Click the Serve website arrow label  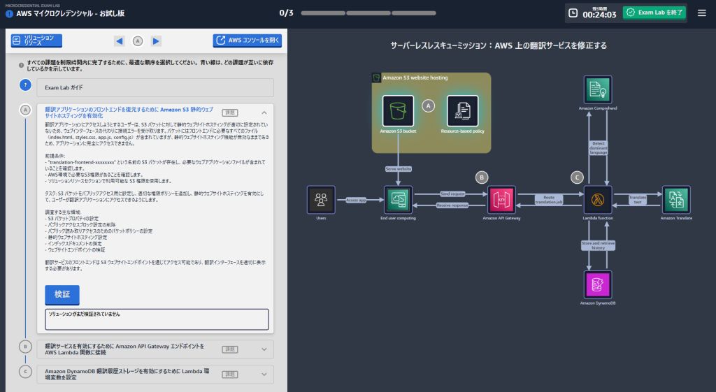398,169
